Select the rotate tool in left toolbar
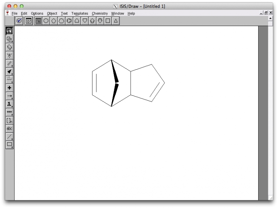Screen dimensions: 278x208 [9, 39]
